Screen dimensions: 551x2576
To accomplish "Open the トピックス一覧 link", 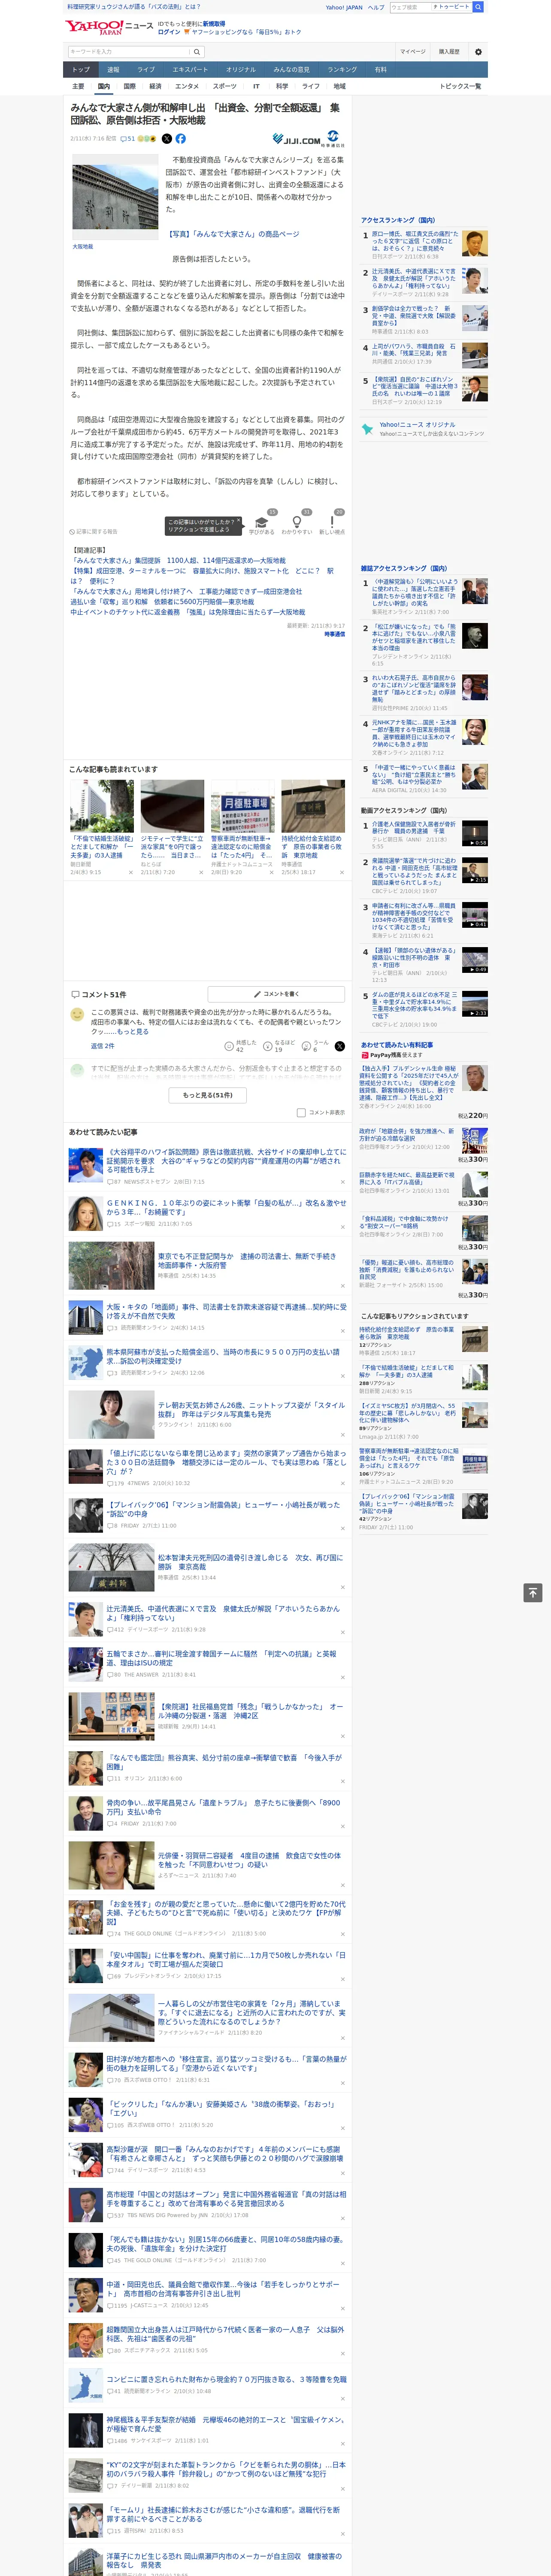I will pos(460,86).
